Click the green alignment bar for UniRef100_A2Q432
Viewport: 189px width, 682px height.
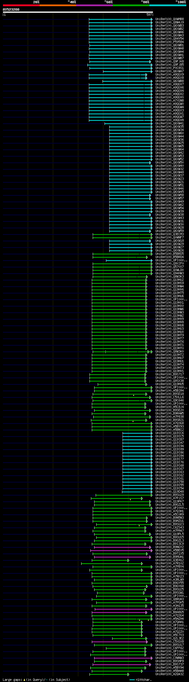pos(109,674)
